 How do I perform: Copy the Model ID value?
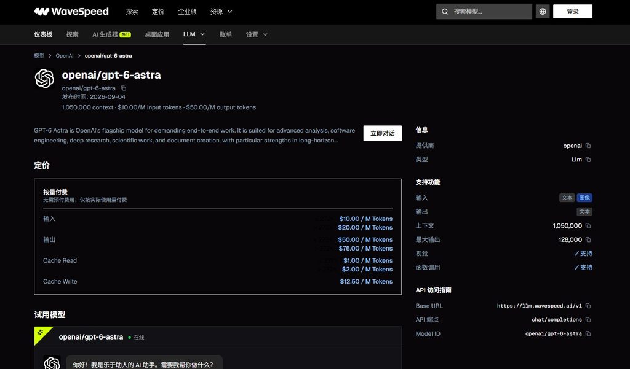[588, 334]
